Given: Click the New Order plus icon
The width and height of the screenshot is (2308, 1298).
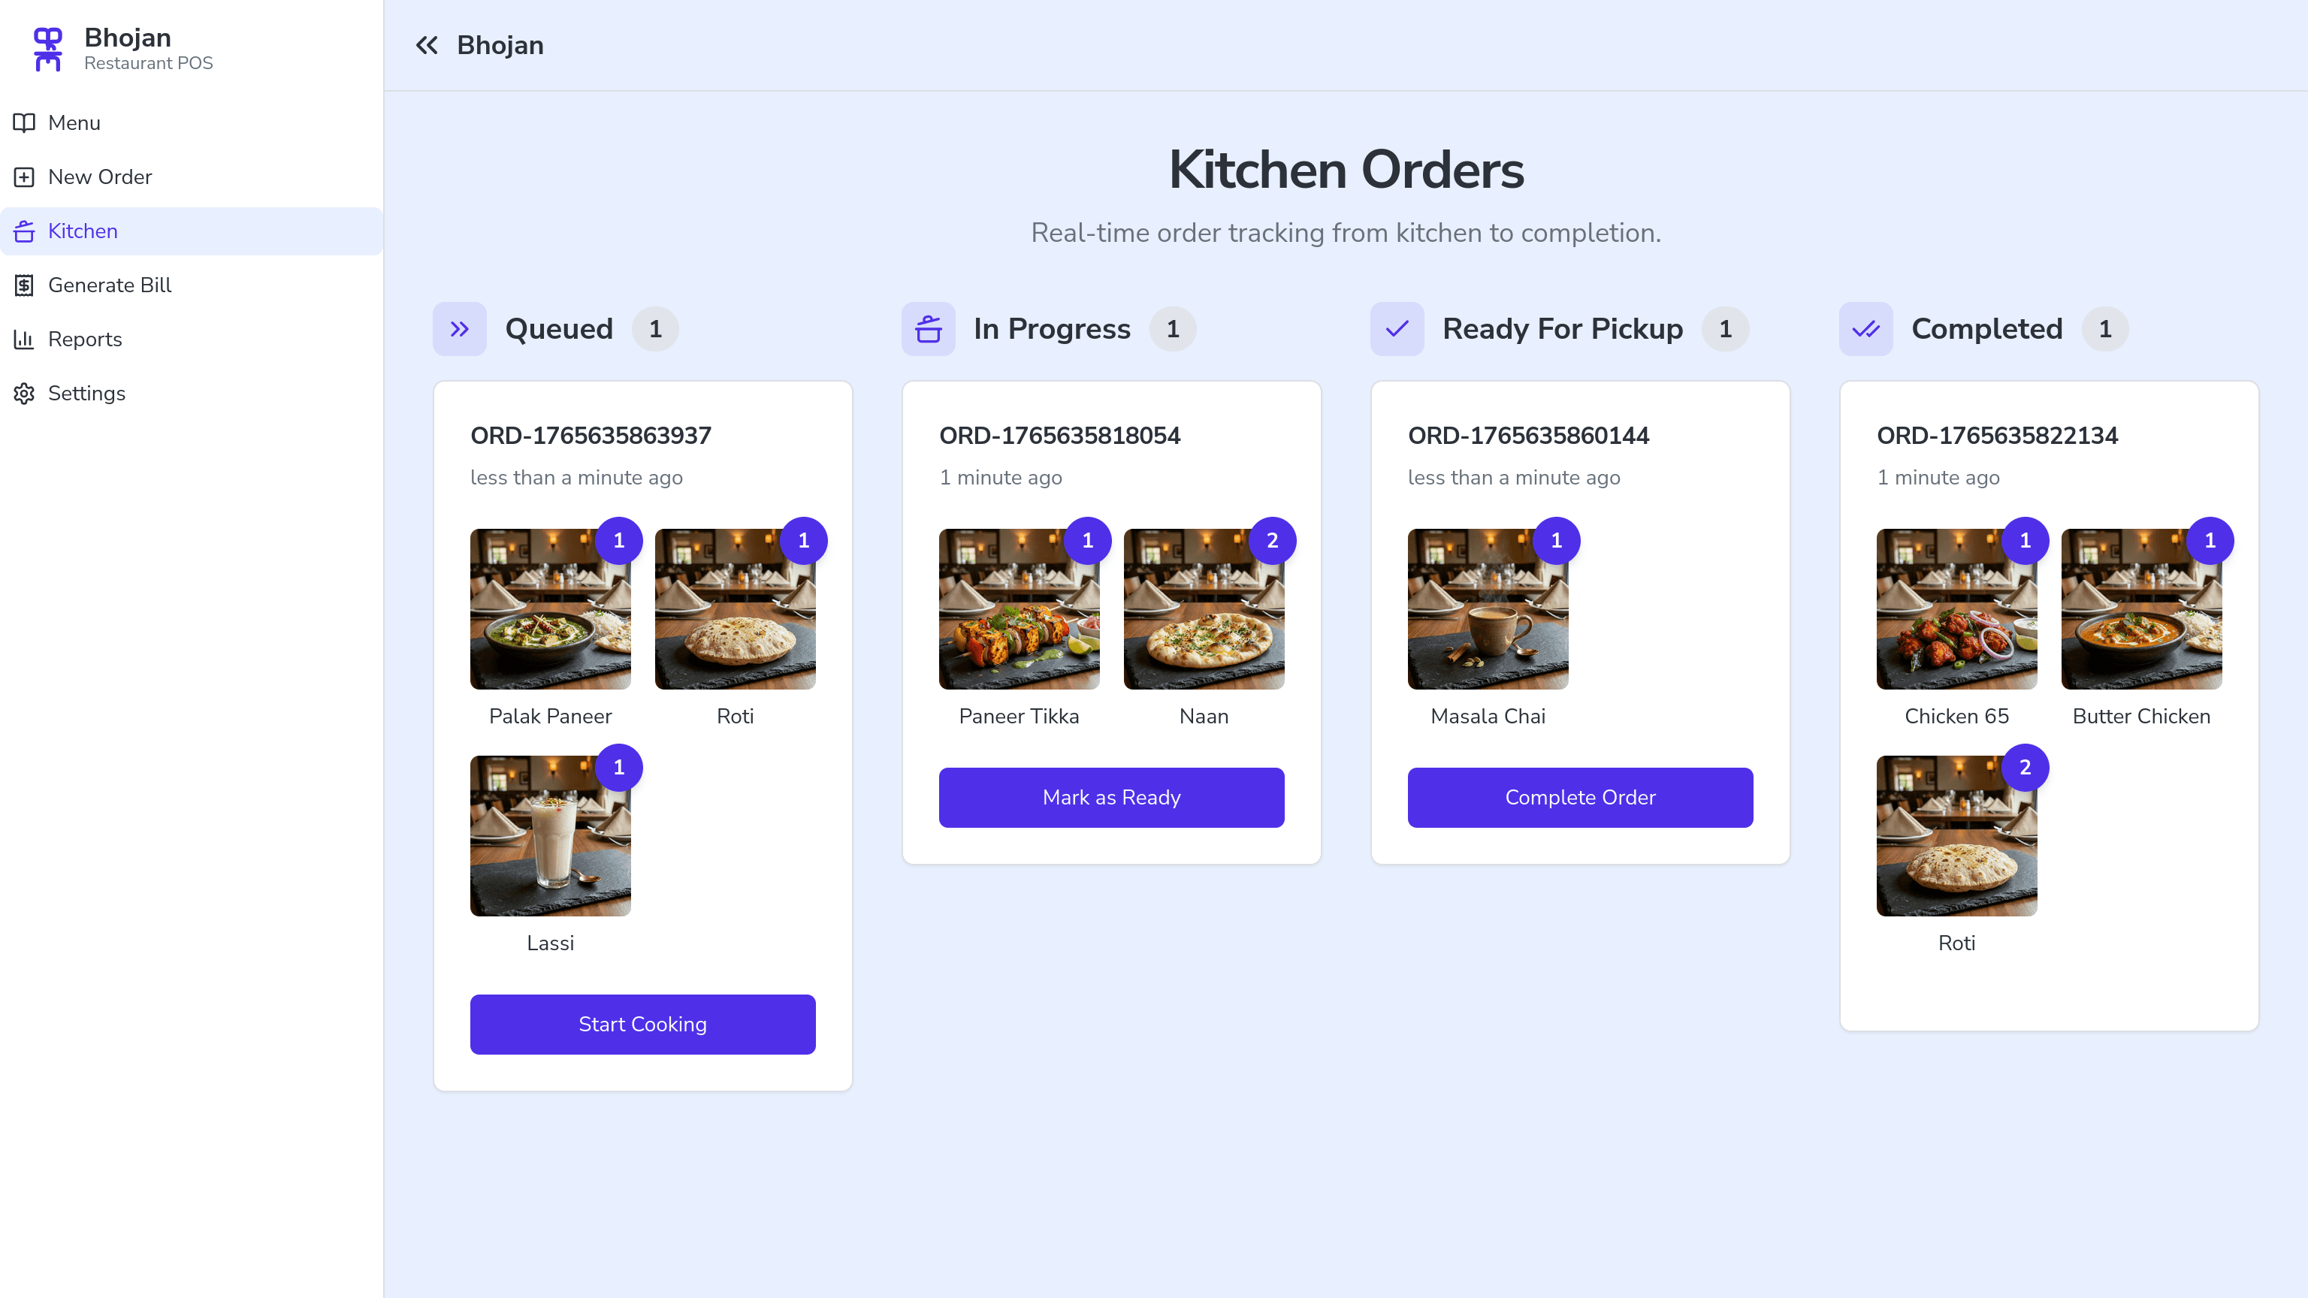Looking at the screenshot, I should click(x=24, y=177).
